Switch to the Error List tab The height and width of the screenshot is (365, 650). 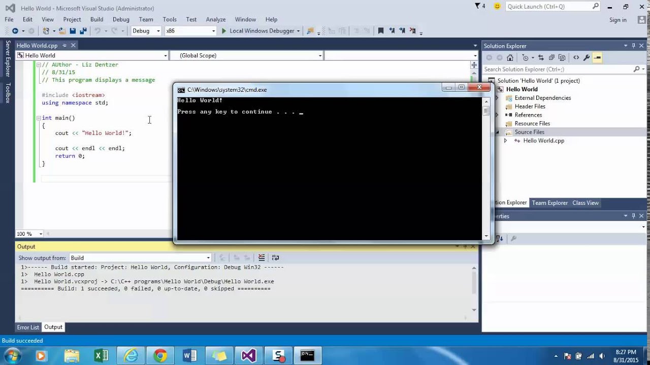pos(28,327)
